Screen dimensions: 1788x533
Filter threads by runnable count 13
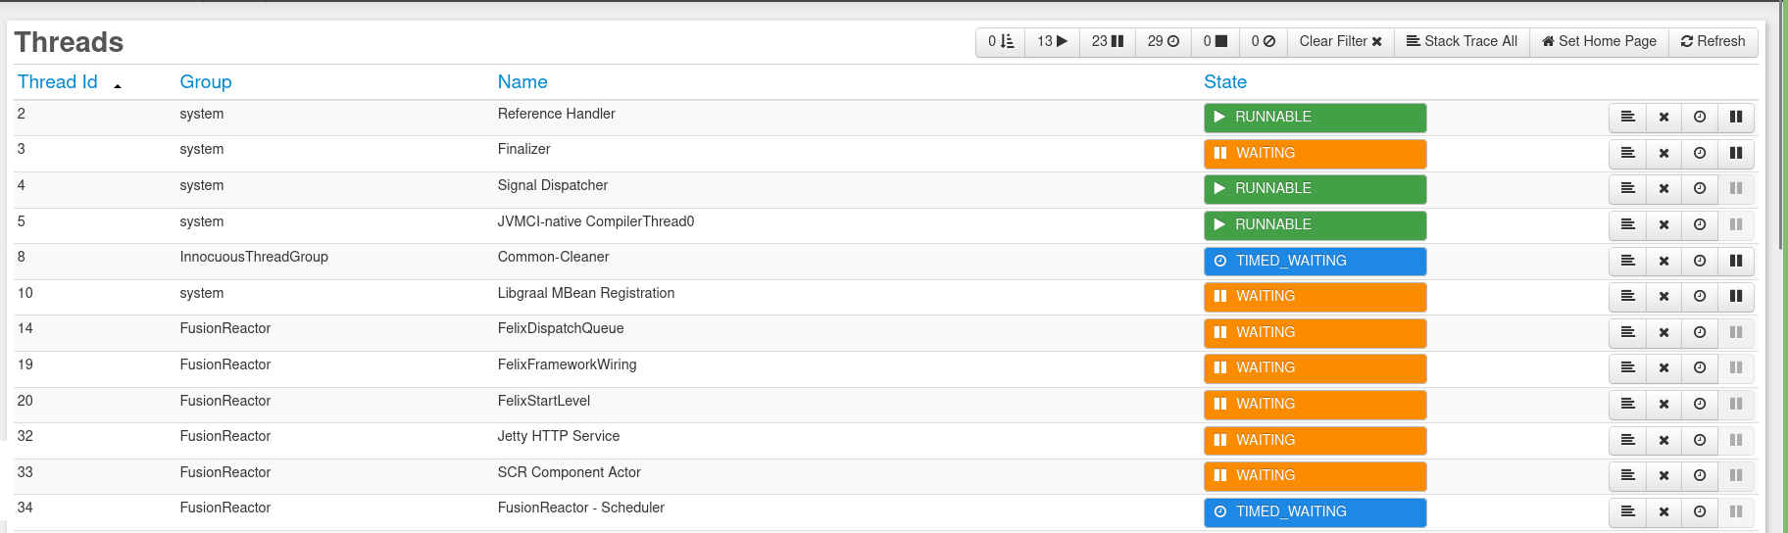point(1052,41)
